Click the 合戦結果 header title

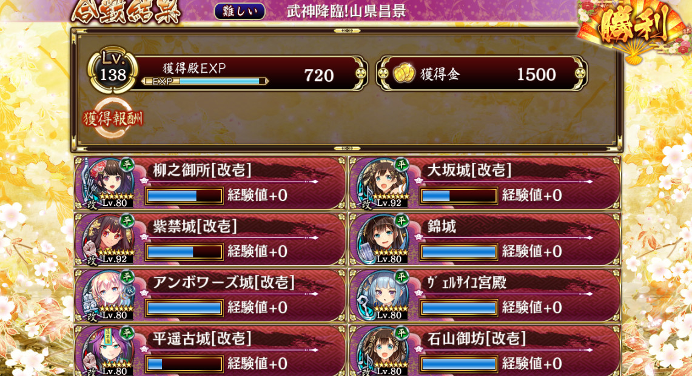pyautogui.click(x=127, y=12)
